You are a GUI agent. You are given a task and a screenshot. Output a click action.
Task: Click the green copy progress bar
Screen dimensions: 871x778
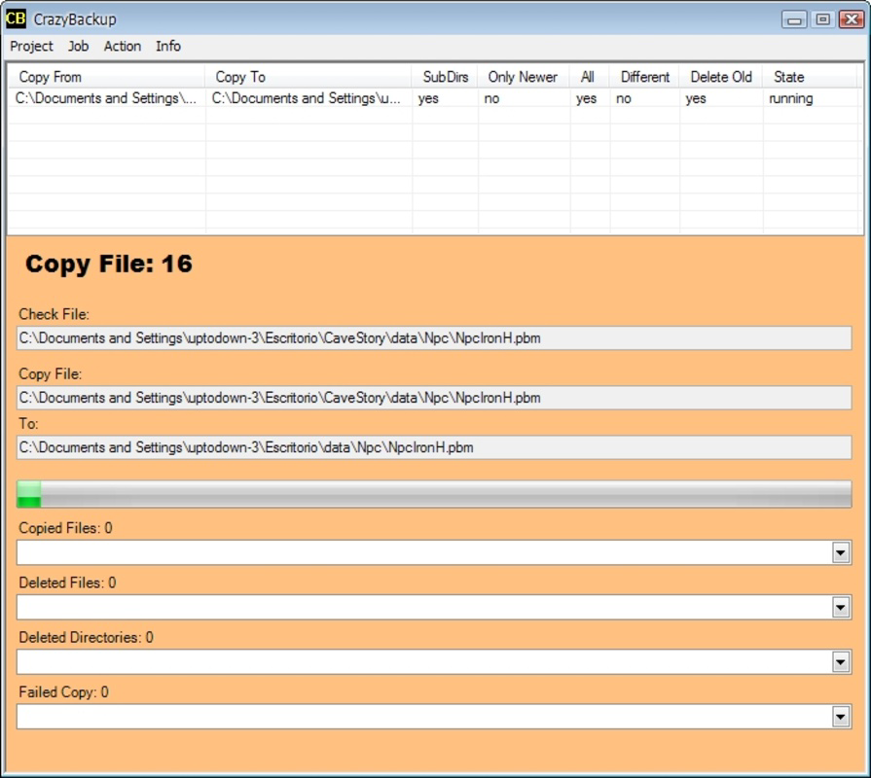coord(434,494)
